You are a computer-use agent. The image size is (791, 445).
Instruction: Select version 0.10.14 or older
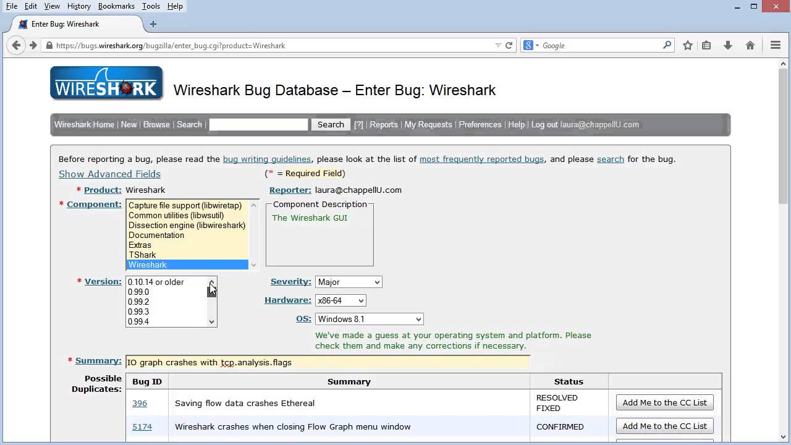(x=166, y=282)
